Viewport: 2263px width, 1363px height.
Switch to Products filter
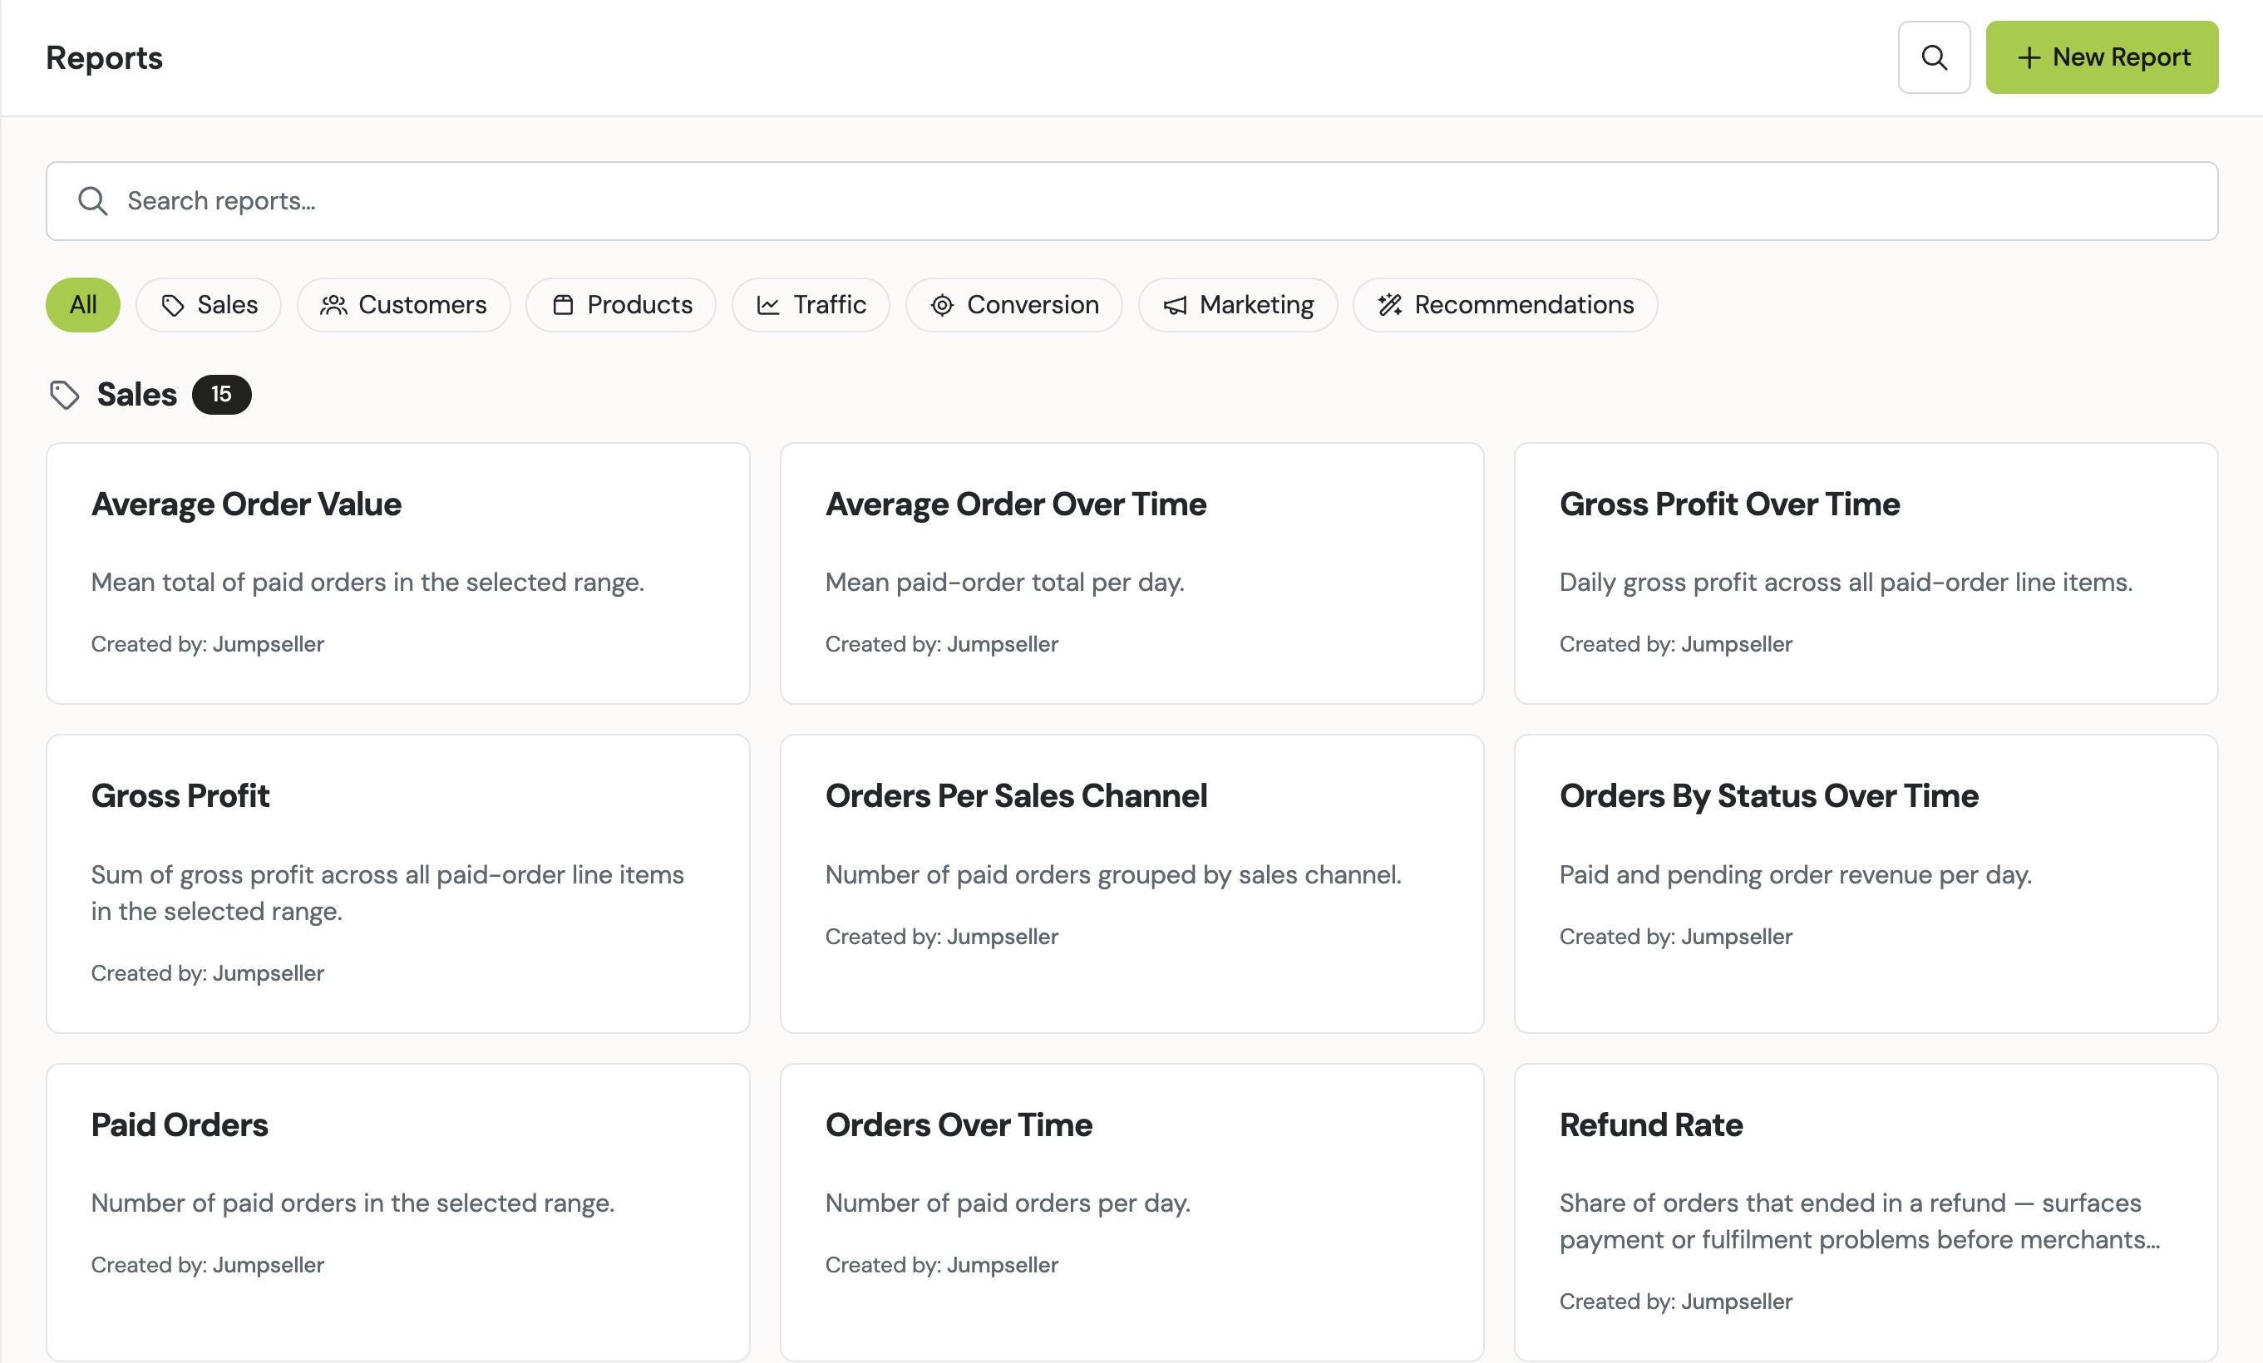pos(621,305)
